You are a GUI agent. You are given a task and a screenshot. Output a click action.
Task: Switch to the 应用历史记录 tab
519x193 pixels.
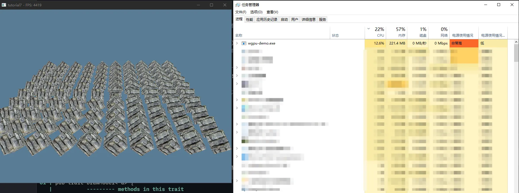tap(267, 20)
